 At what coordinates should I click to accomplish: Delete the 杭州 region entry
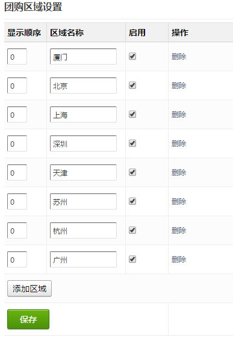(179, 231)
